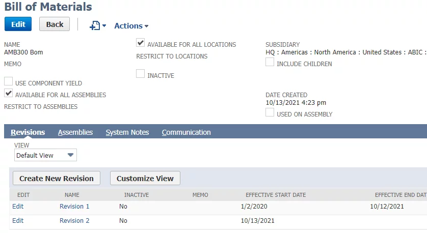Check the Include Children checkbox
Viewport: 427px width, 233px height.
[270, 62]
